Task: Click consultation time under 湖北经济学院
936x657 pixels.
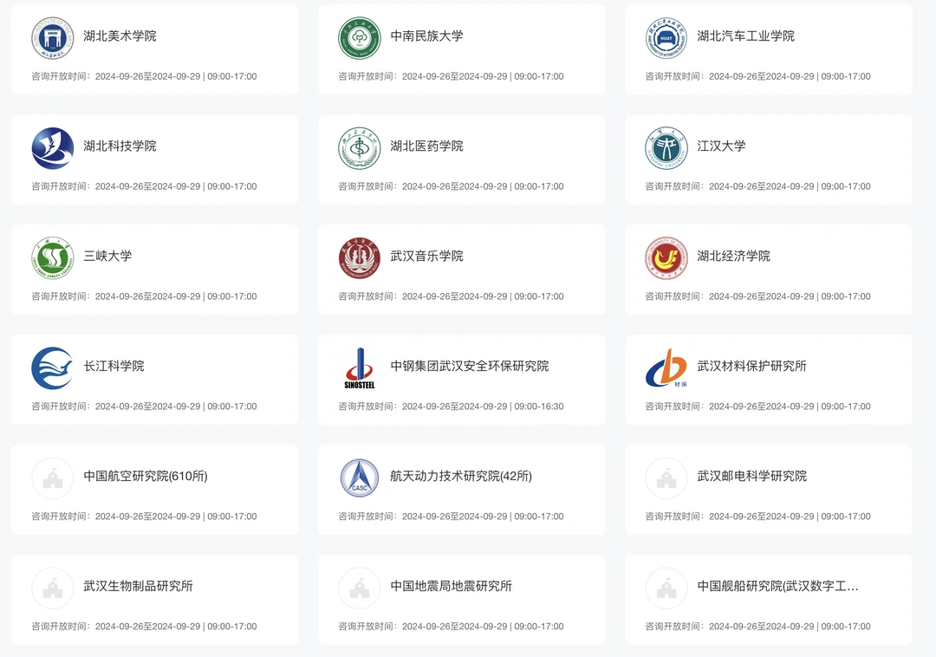Action: coord(757,296)
